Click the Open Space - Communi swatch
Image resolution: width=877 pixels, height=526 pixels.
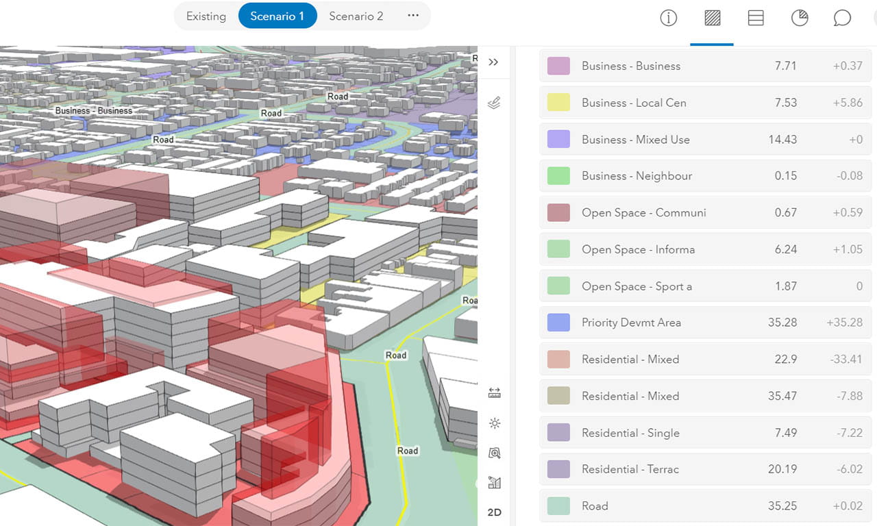pos(559,213)
